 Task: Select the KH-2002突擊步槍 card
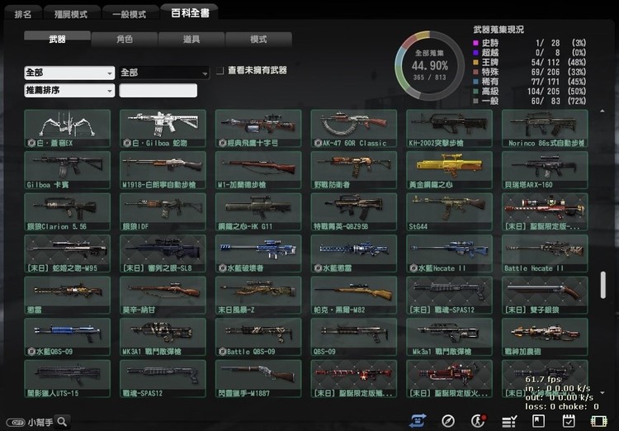tap(449, 128)
